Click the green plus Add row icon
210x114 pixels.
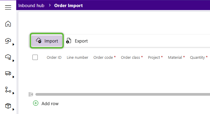(36, 103)
